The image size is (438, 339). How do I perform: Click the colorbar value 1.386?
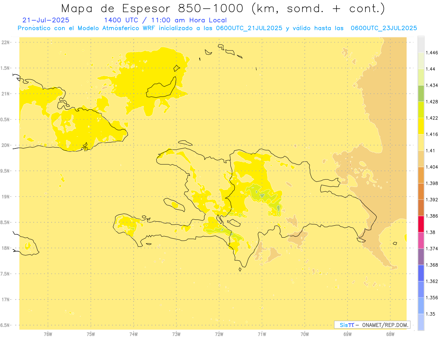click(x=432, y=216)
